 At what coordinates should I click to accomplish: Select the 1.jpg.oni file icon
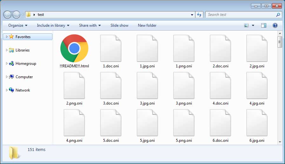(x=147, y=48)
